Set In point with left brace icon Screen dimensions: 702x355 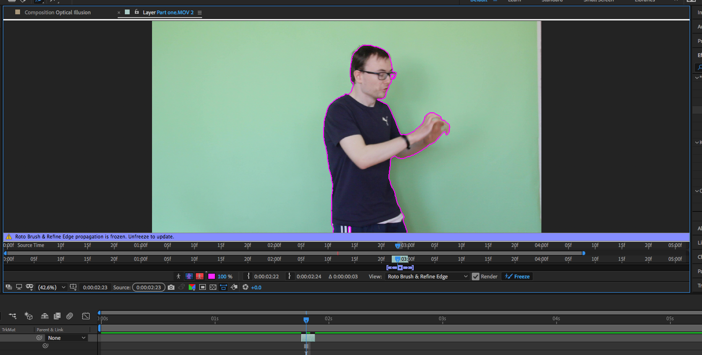pyautogui.click(x=248, y=276)
